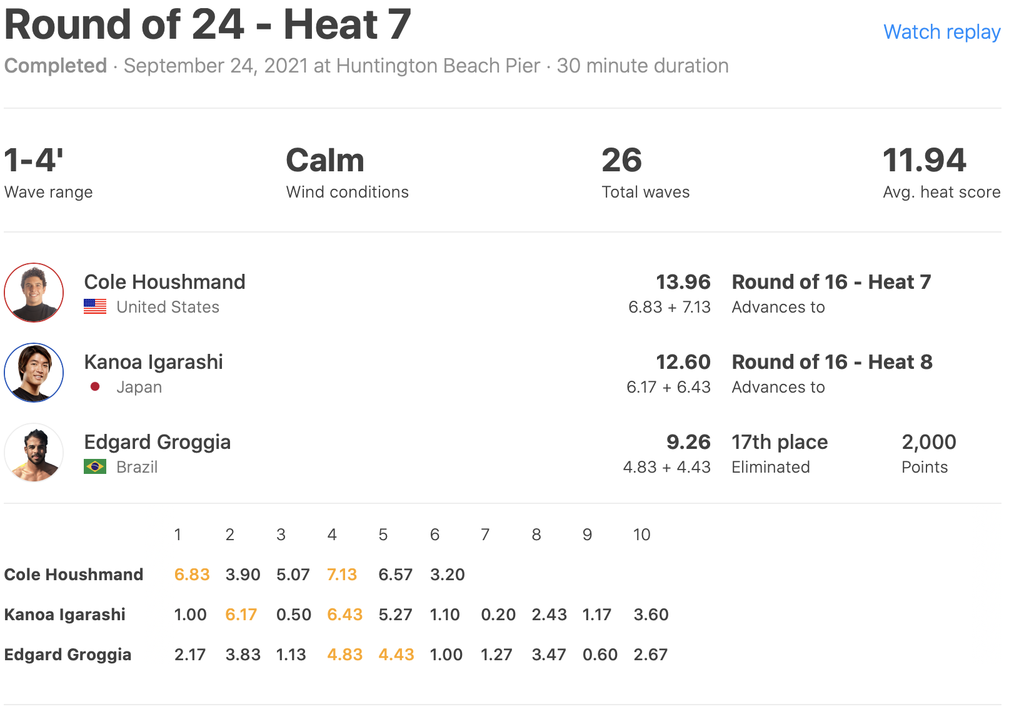This screenshot has height=709, width=1009.
Task: Click Edgard Groggia's 4.83 wave score
Action: click(x=344, y=655)
